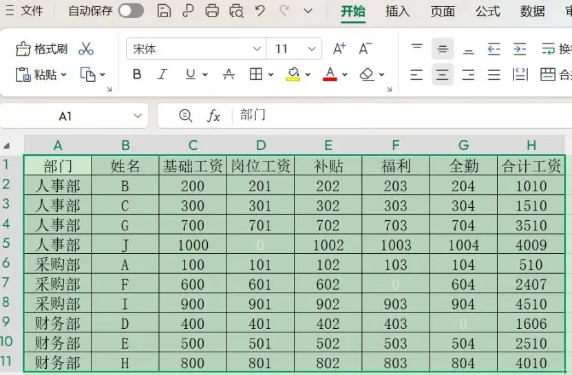Click the Clear eraser icon
This screenshot has height=375, width=572.
pyautogui.click(x=367, y=74)
